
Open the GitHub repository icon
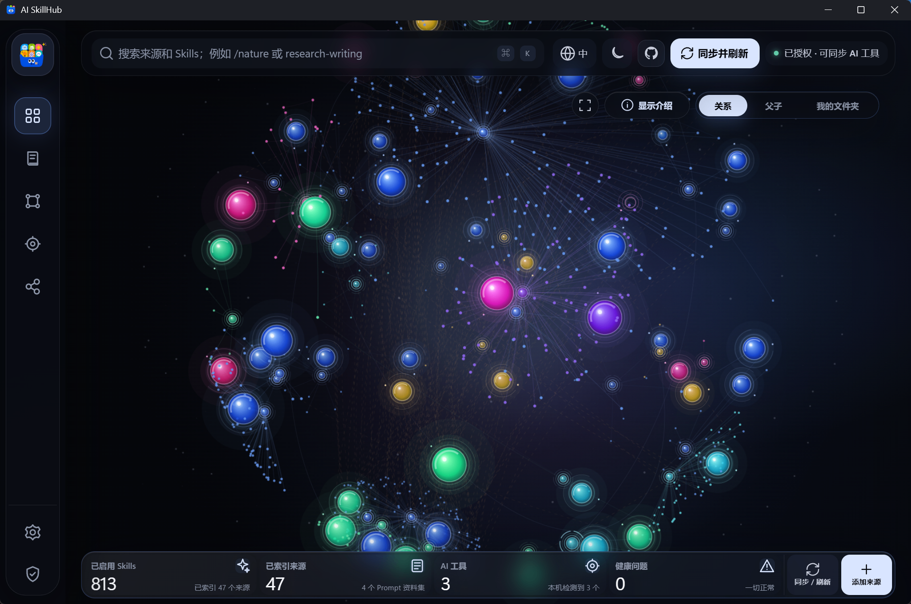(651, 53)
